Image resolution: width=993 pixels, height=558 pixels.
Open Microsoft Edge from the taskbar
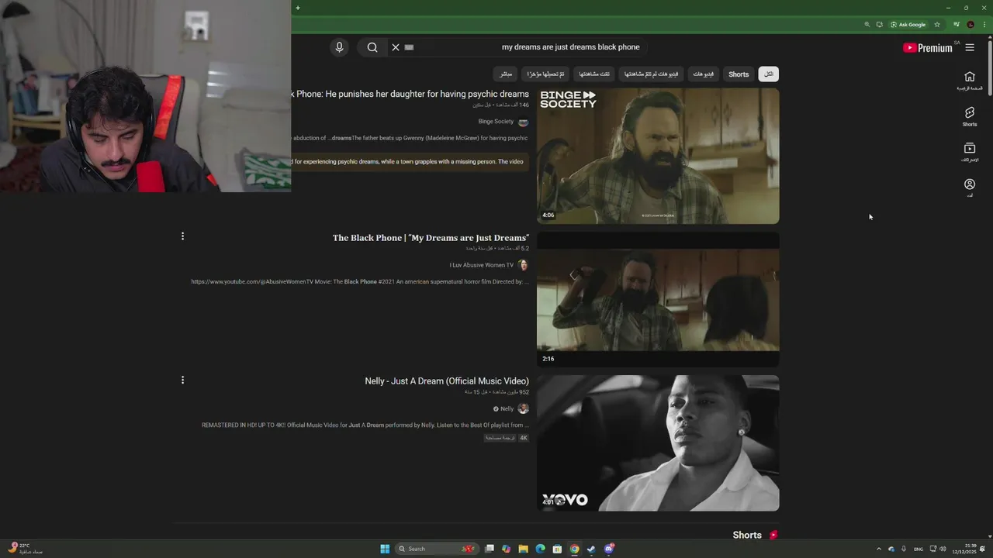click(541, 549)
